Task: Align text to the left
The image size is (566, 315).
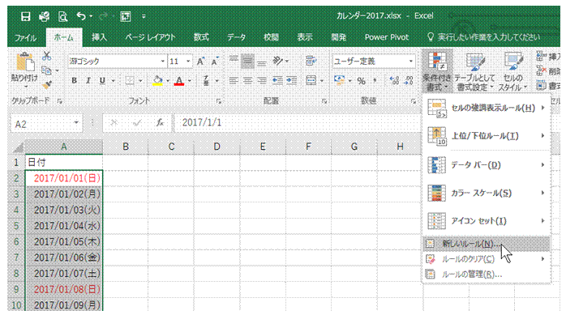Action: [234, 81]
